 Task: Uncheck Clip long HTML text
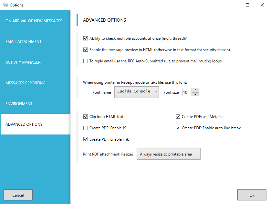[86, 117]
